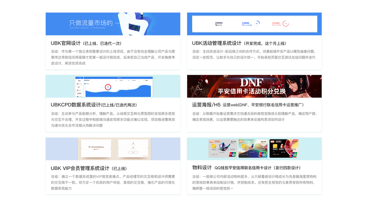Click the UBK官网设计 card title
The height and width of the screenshot is (206, 367).
click(66, 43)
